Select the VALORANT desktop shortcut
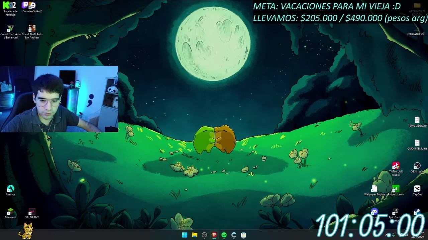 click(32, 213)
